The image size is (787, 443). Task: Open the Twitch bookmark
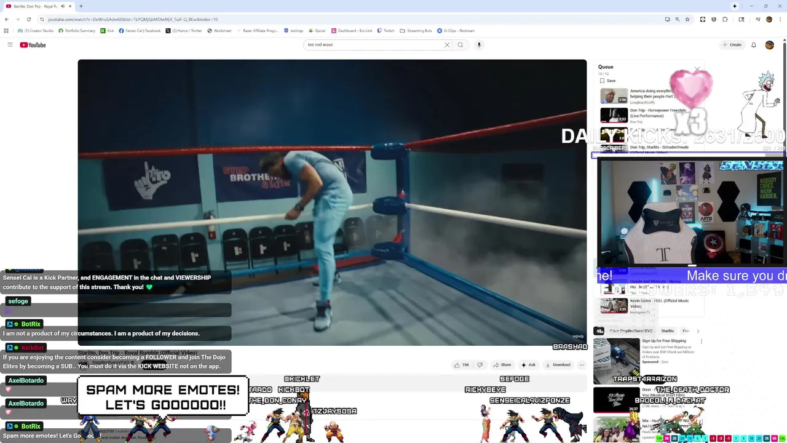(x=386, y=31)
